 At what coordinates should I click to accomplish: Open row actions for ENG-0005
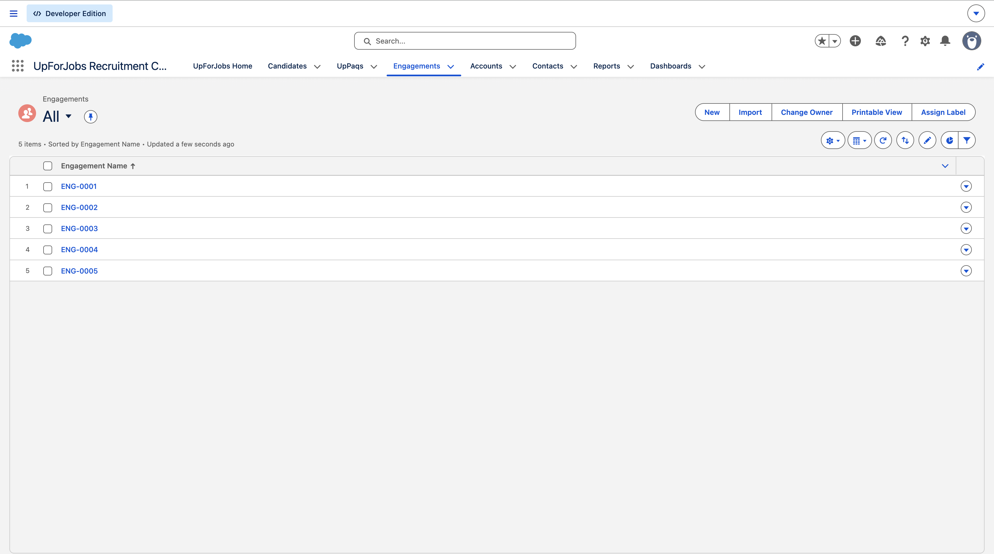pyautogui.click(x=966, y=271)
